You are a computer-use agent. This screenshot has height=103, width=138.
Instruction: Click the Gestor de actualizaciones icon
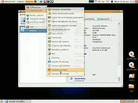click(49, 13)
